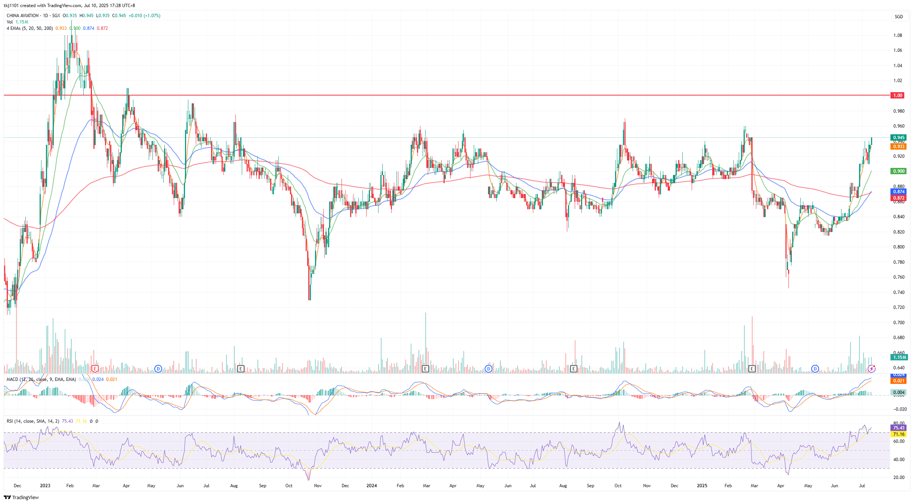Image resolution: width=914 pixels, height=504 pixels.
Task: Click the +0.010 (+1.07%) change value
Action: [x=144, y=16]
